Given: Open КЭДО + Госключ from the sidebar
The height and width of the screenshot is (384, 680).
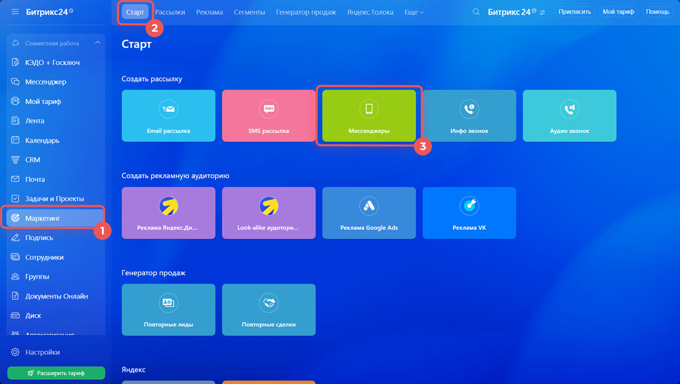Looking at the screenshot, I should [x=56, y=63].
